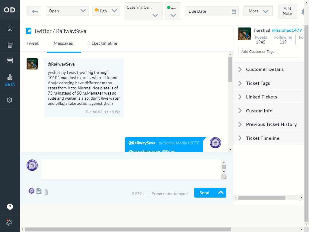Insert canned response document icon
309x232 pixels.
(39, 191)
